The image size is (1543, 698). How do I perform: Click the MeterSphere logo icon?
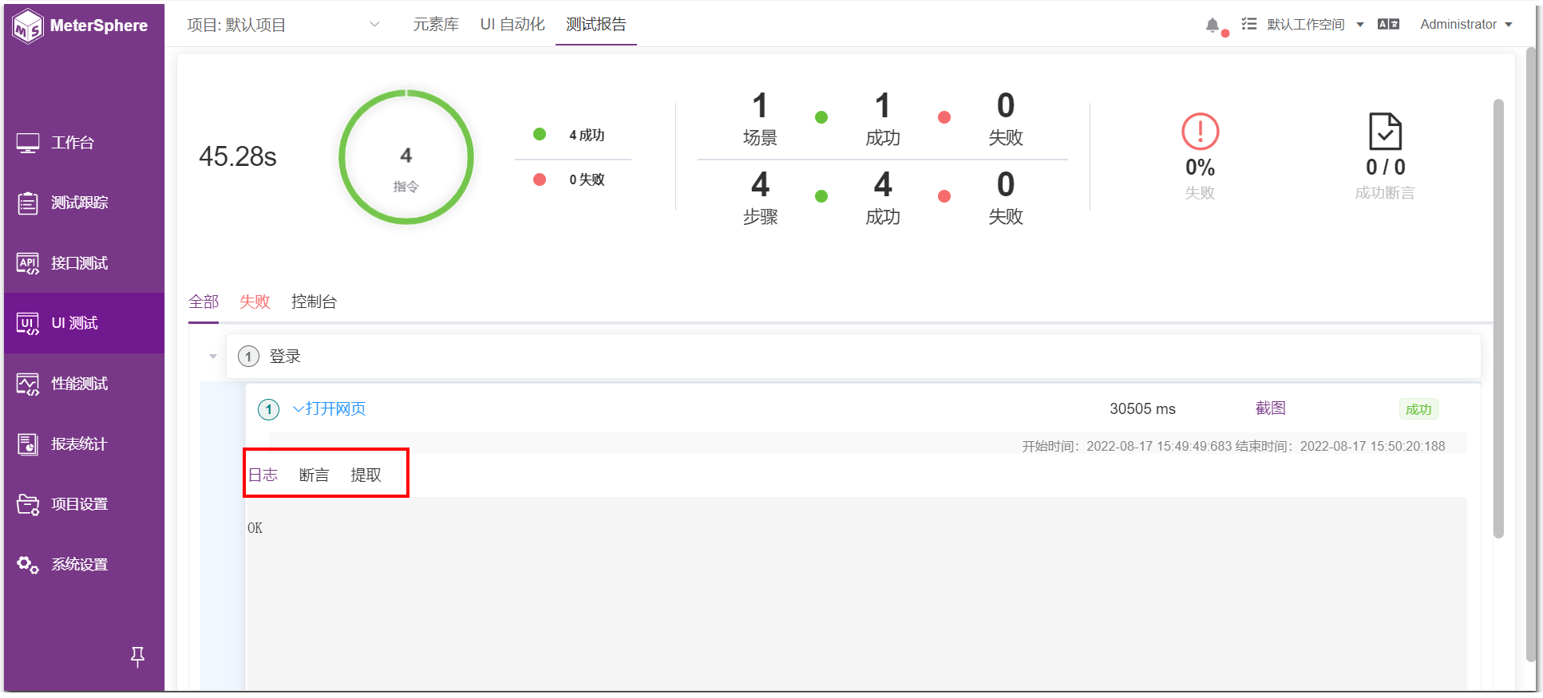click(28, 26)
